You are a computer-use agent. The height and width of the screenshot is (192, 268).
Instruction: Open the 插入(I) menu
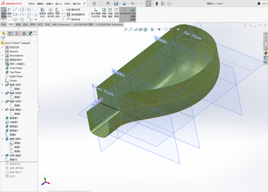point(58,4)
